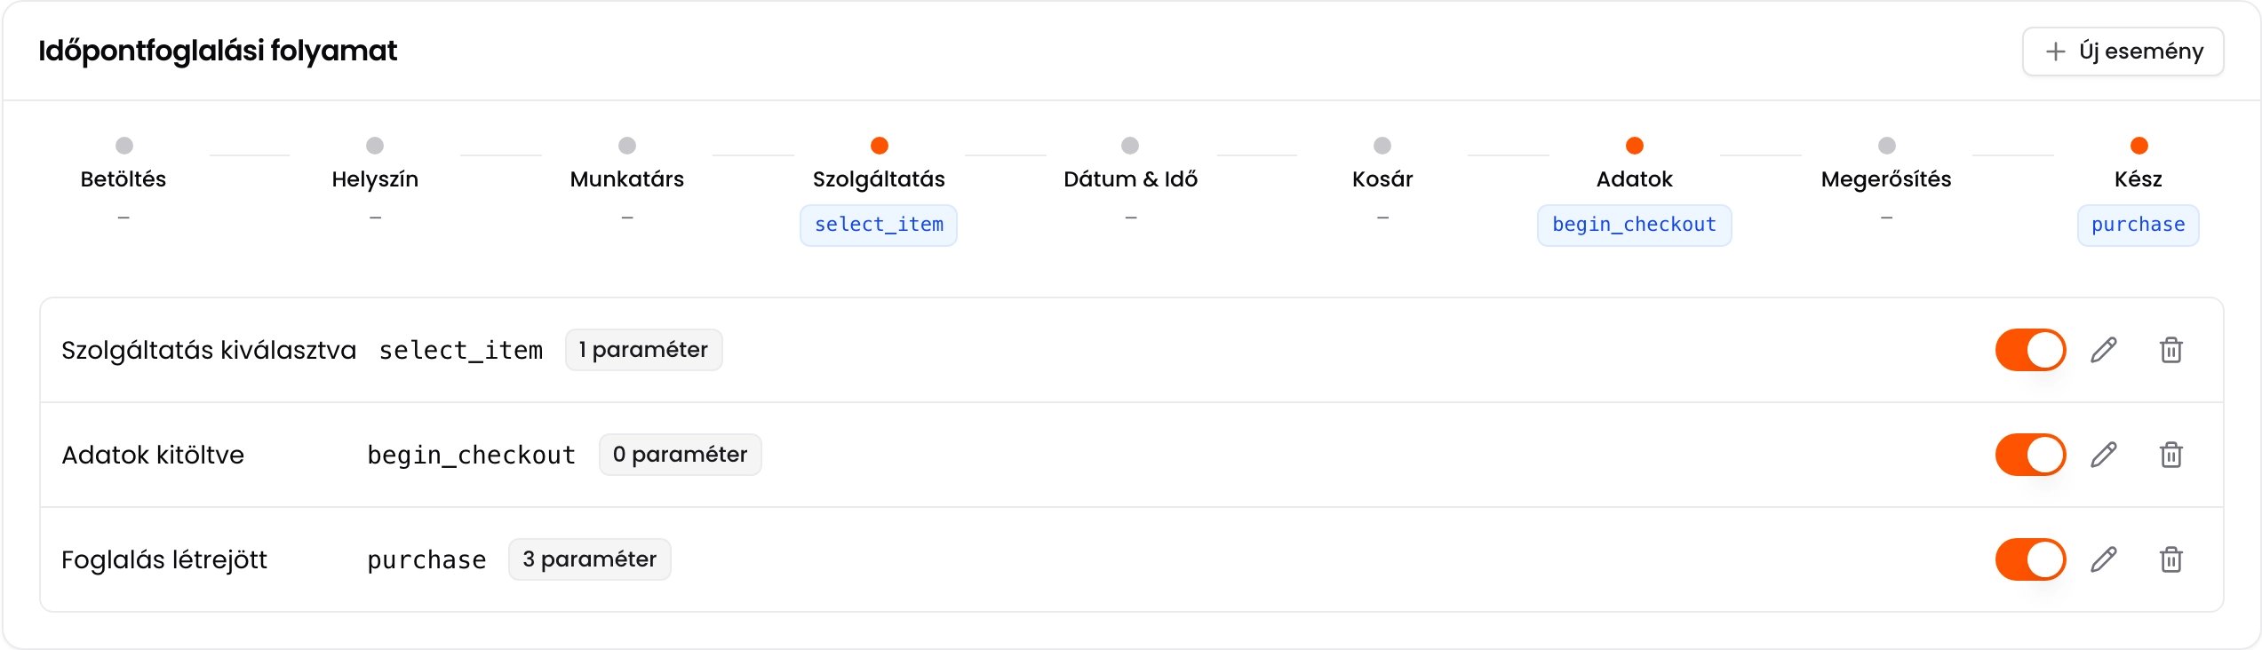Open the 3 paraméter badge on purchase
This screenshot has width=2262, height=650.
tap(589, 559)
